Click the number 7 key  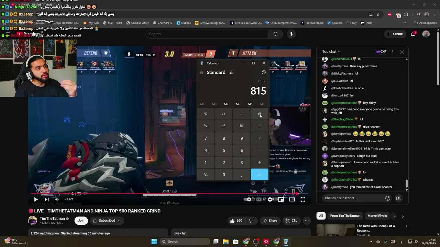pyautogui.click(x=206, y=138)
